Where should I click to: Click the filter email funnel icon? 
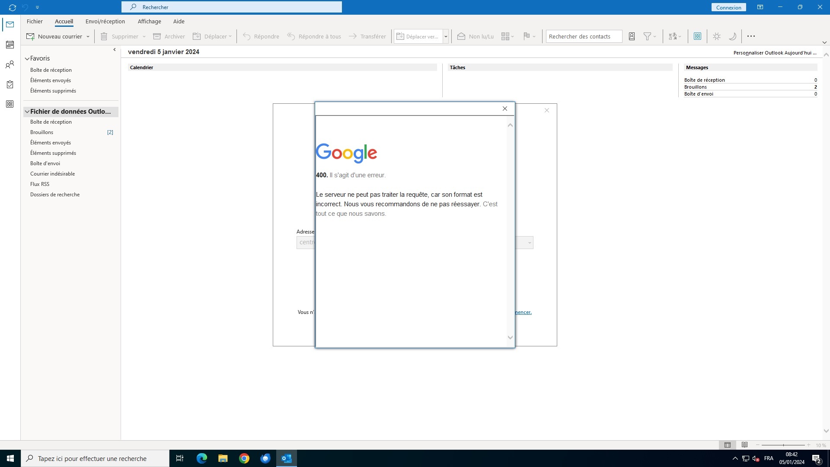(x=647, y=36)
